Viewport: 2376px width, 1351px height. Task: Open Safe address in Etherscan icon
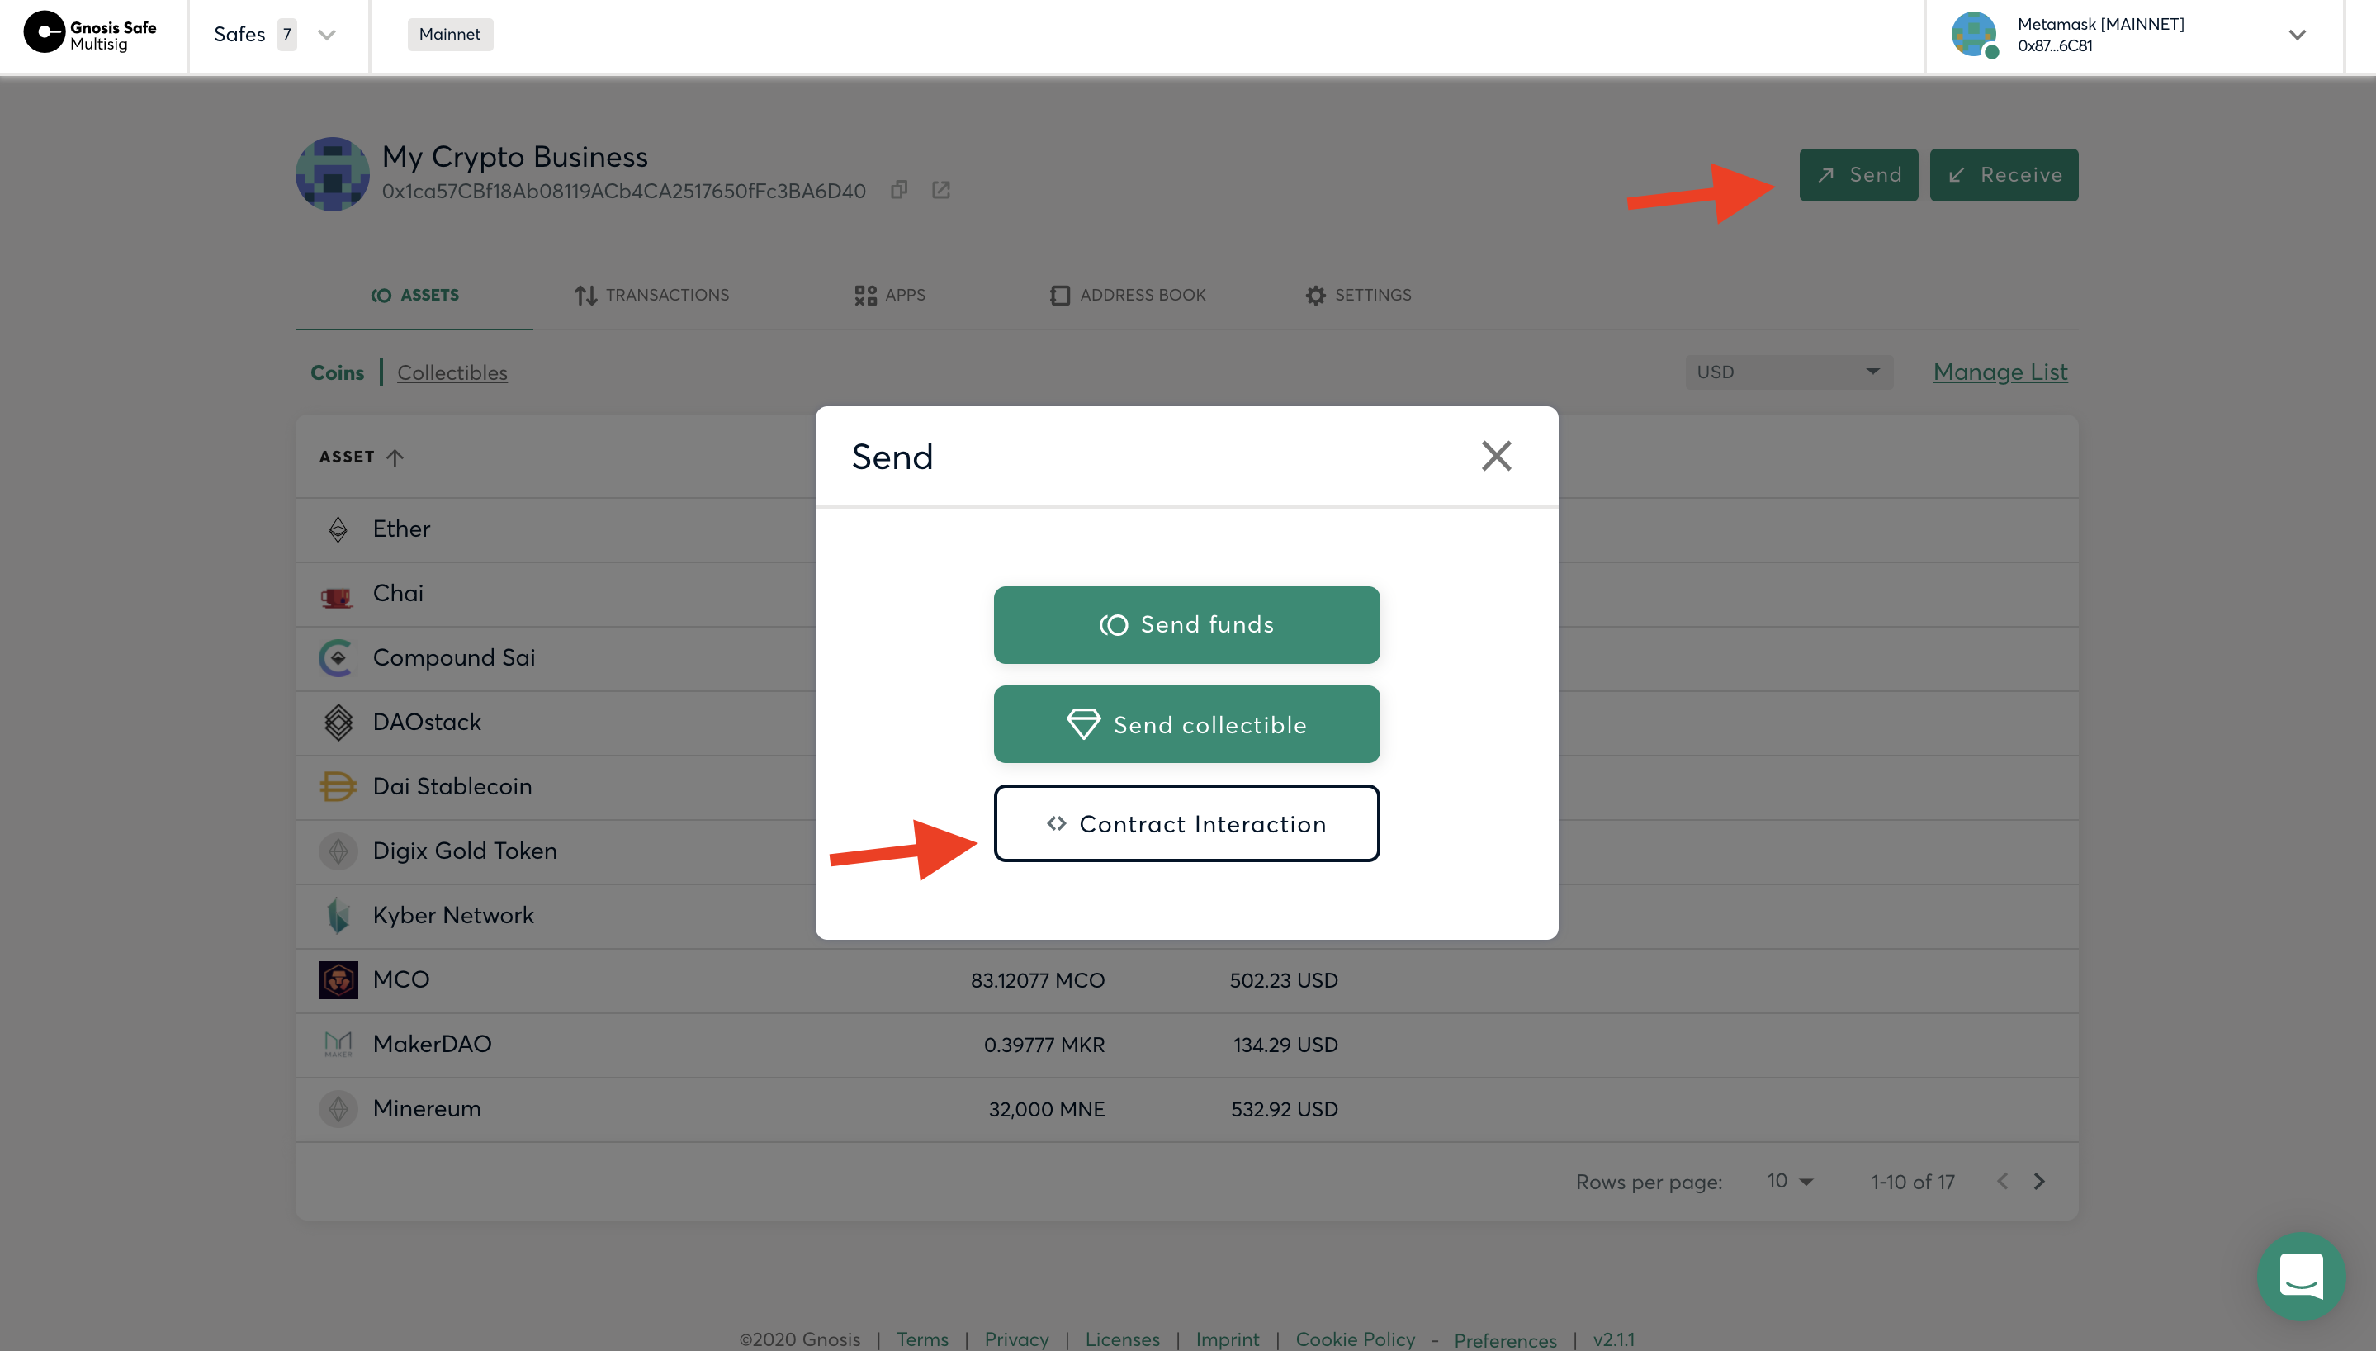coord(940,190)
